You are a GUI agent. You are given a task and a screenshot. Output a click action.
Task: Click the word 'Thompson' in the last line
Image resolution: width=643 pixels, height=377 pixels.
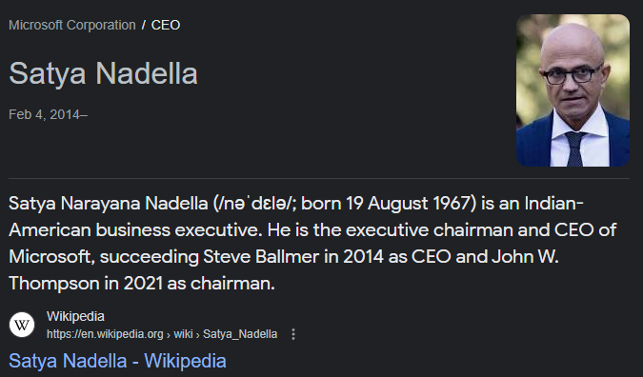pos(54,284)
